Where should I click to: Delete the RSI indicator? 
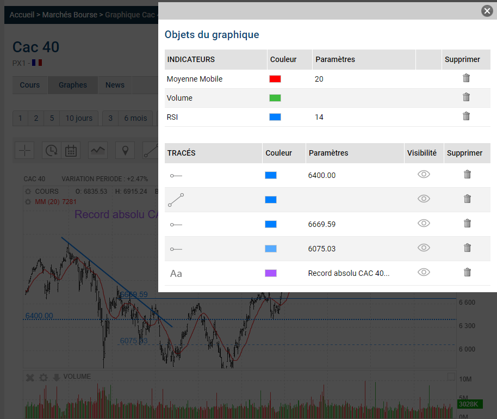tap(466, 116)
